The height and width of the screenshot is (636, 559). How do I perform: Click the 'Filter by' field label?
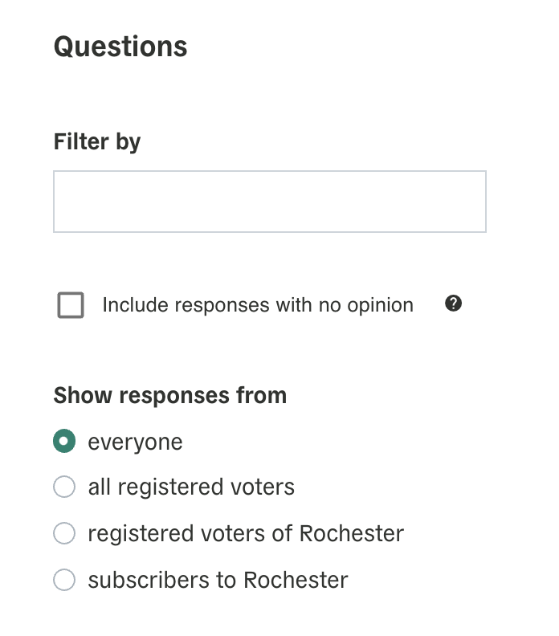pyautogui.click(x=97, y=142)
